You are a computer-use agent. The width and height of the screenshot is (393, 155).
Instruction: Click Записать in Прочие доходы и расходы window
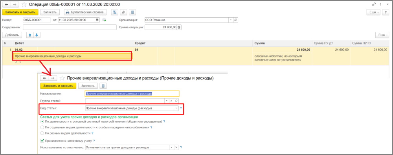88,86
